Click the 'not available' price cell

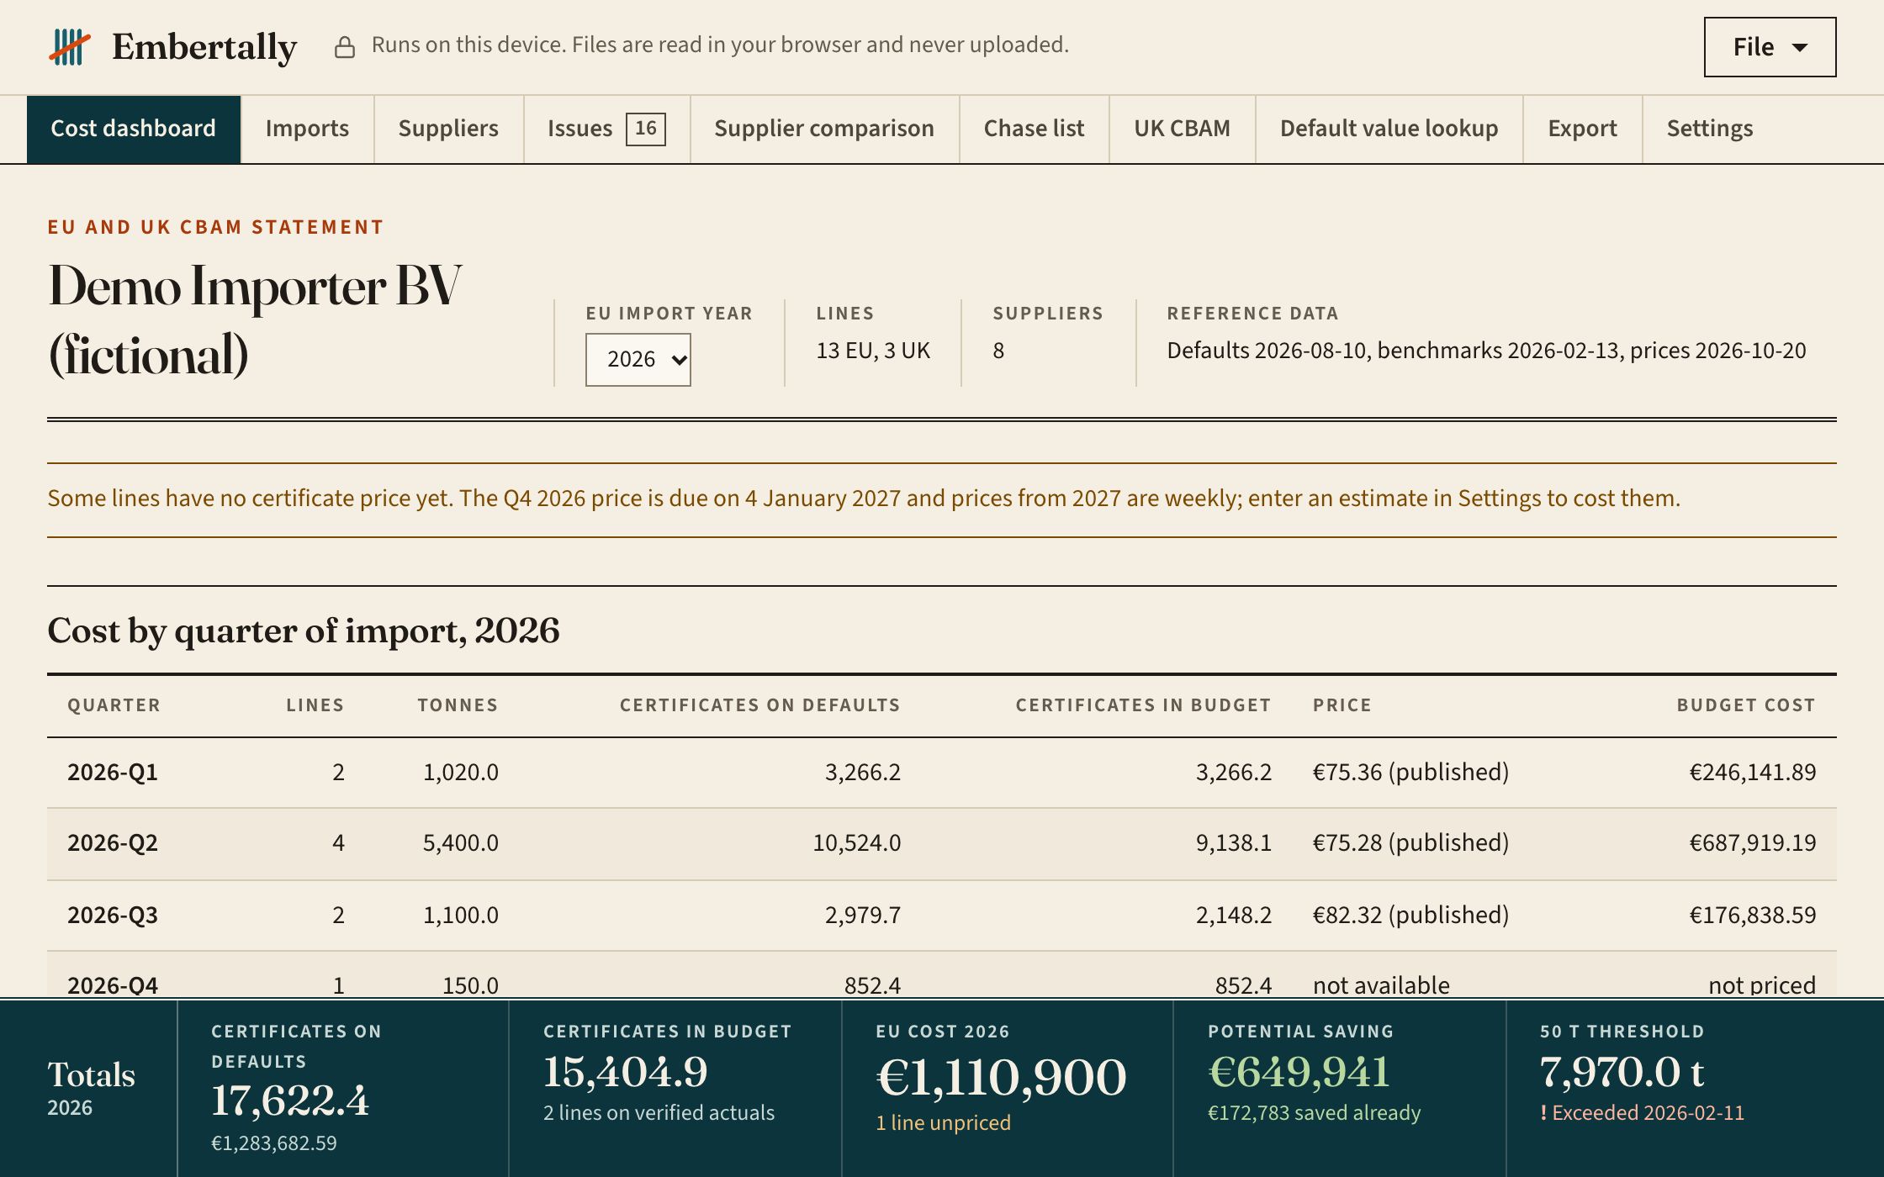[1381, 985]
